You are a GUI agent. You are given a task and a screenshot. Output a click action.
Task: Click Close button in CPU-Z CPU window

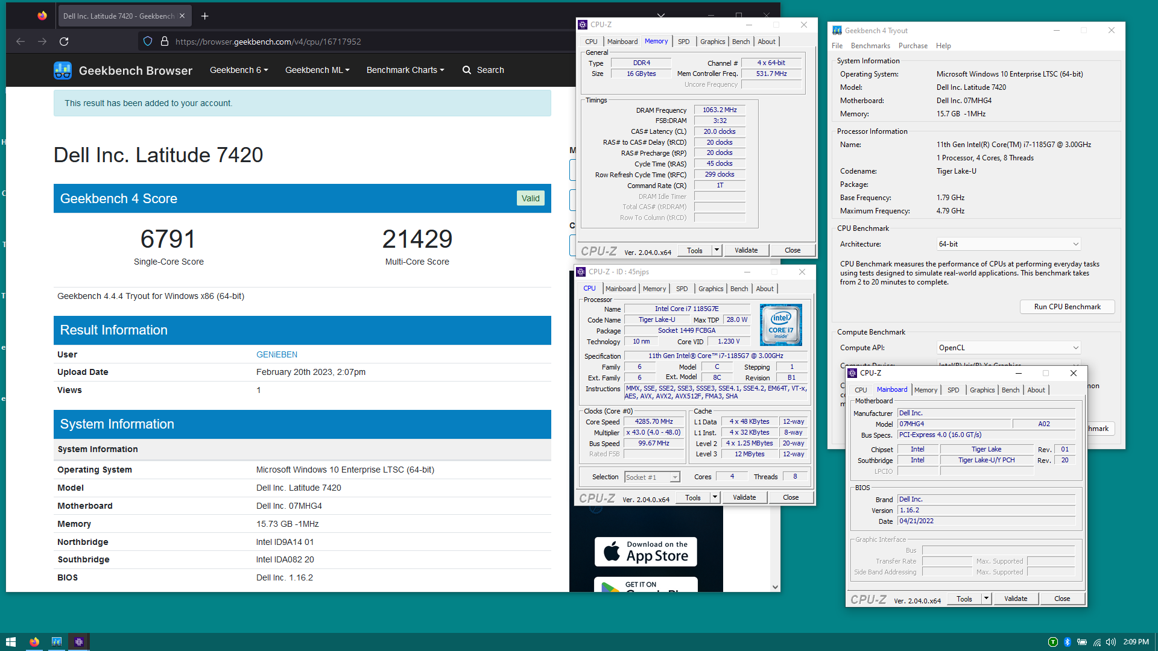tap(791, 497)
